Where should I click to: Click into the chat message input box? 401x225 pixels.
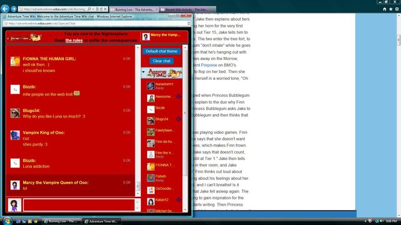(79, 205)
